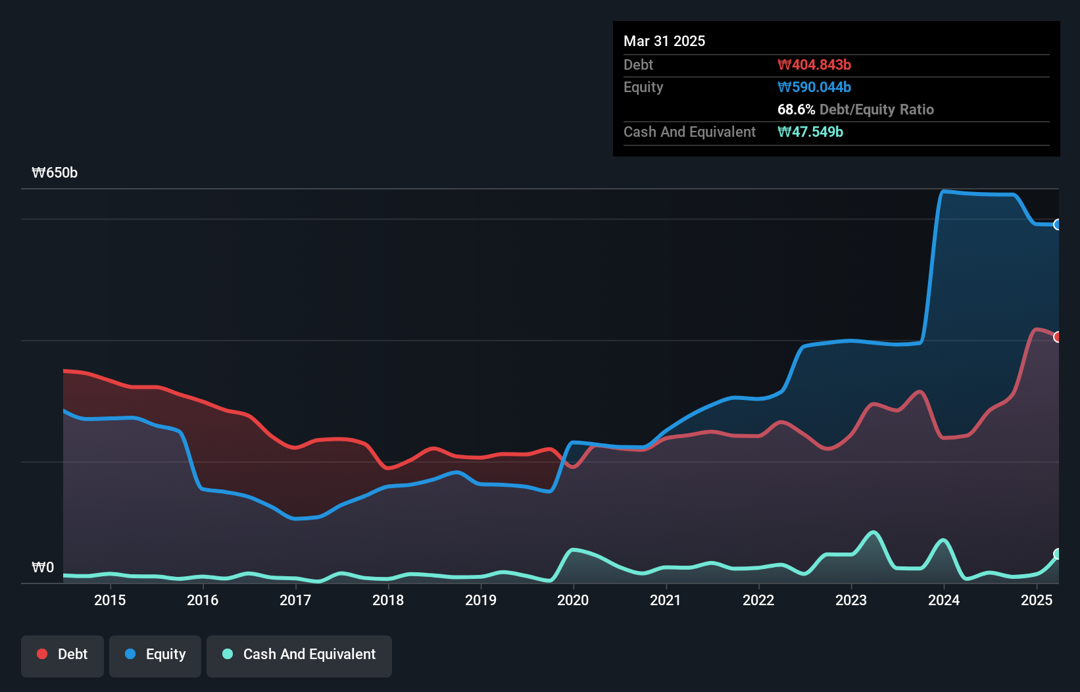This screenshot has width=1080, height=692.
Task: Click the 2020 label on the x-axis
Action: point(573,600)
